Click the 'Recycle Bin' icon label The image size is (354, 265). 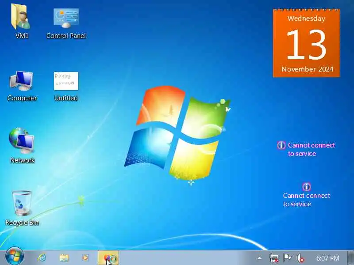coord(22,223)
